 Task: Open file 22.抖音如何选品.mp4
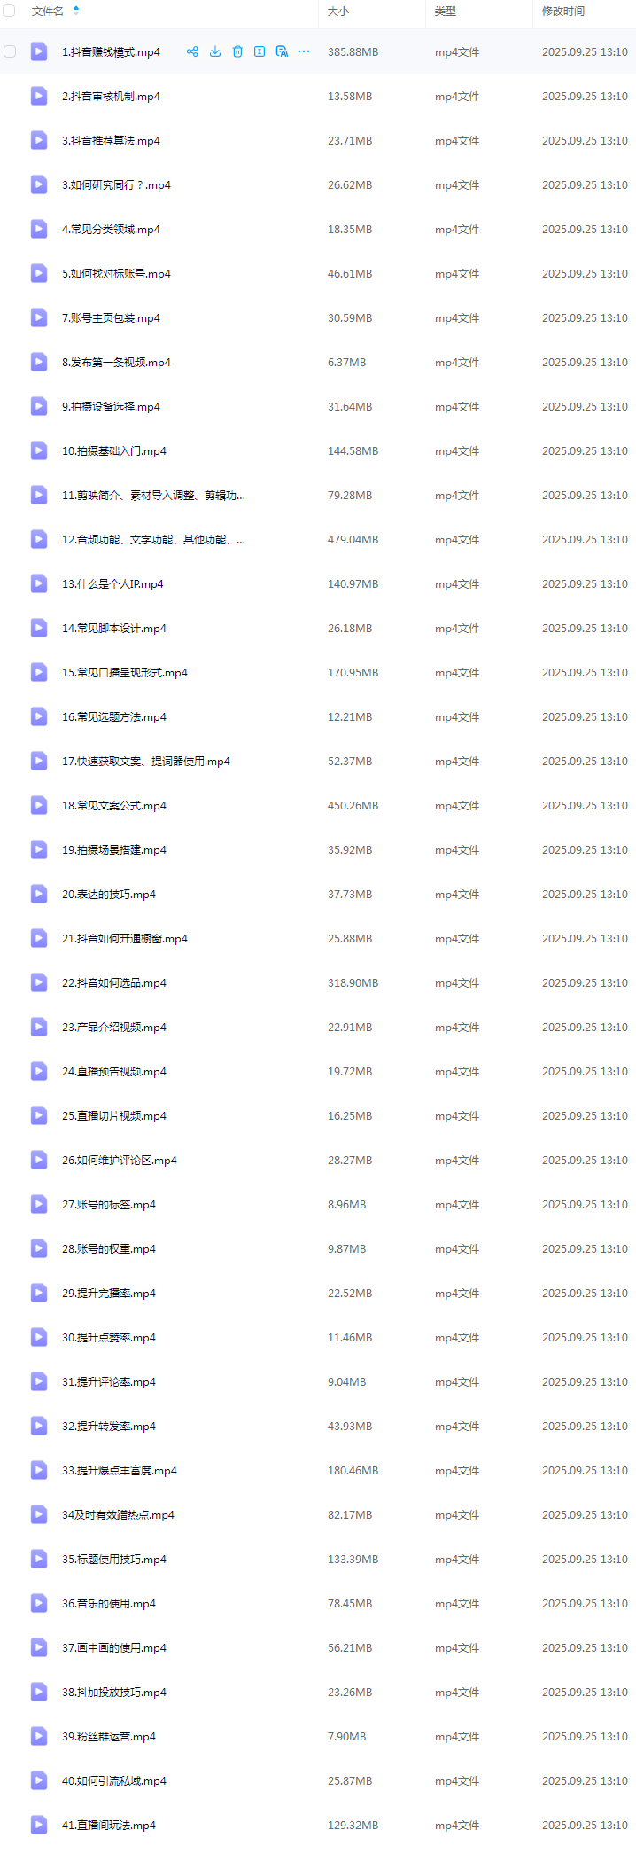pyautogui.click(x=114, y=982)
